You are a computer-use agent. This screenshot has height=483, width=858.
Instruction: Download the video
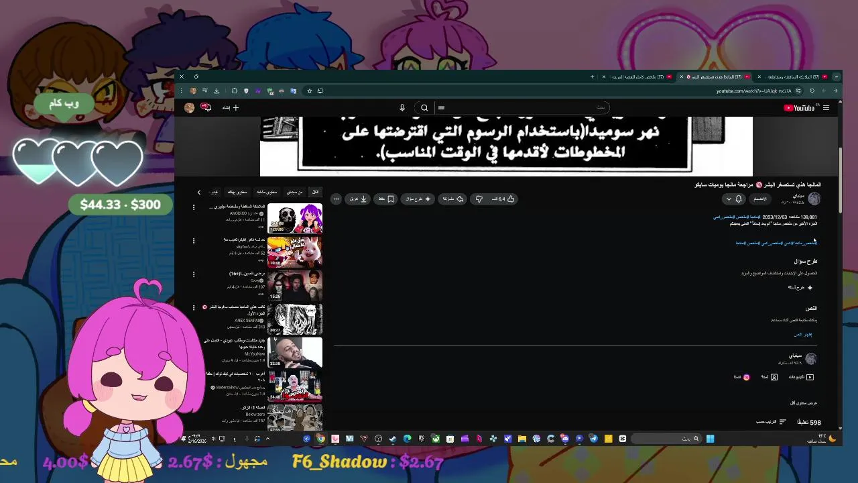tap(359, 199)
